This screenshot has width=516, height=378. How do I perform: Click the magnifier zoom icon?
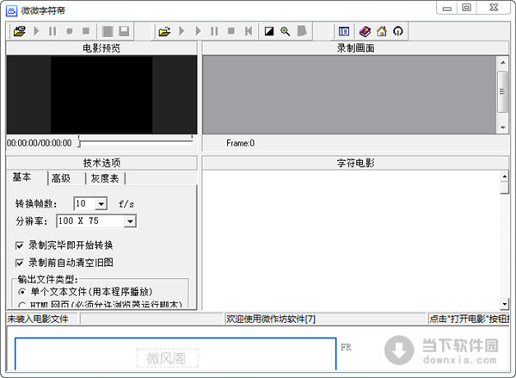tap(286, 31)
